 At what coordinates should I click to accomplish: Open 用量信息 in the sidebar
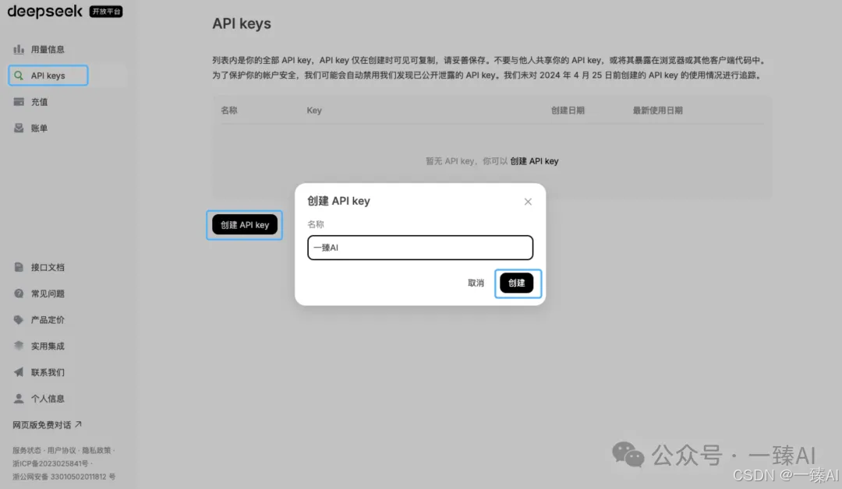(48, 49)
